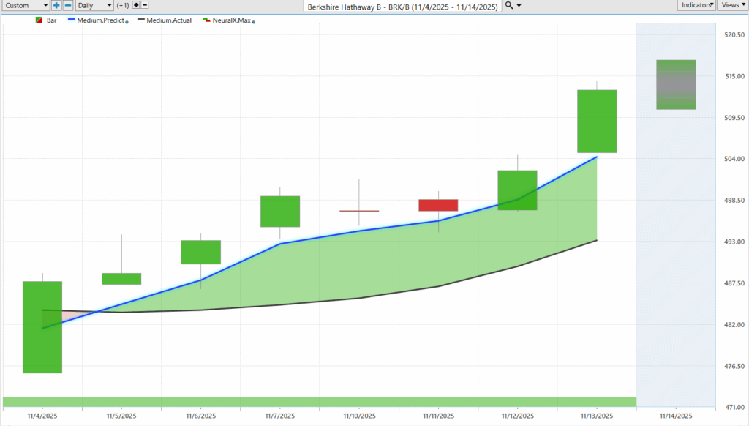749x426 pixels.
Task: Open the Views menu
Action: pyautogui.click(x=731, y=5)
